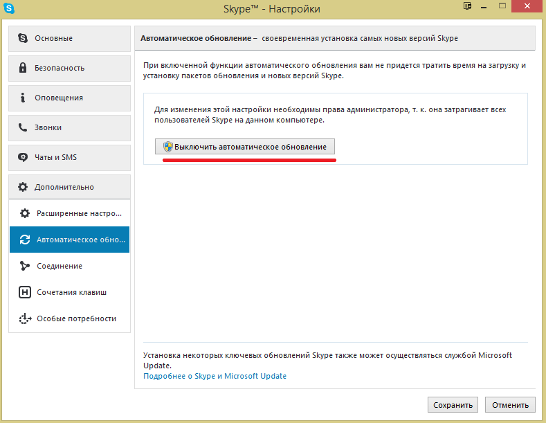
Task: Open Особые потребности subsection
Action: (70, 318)
